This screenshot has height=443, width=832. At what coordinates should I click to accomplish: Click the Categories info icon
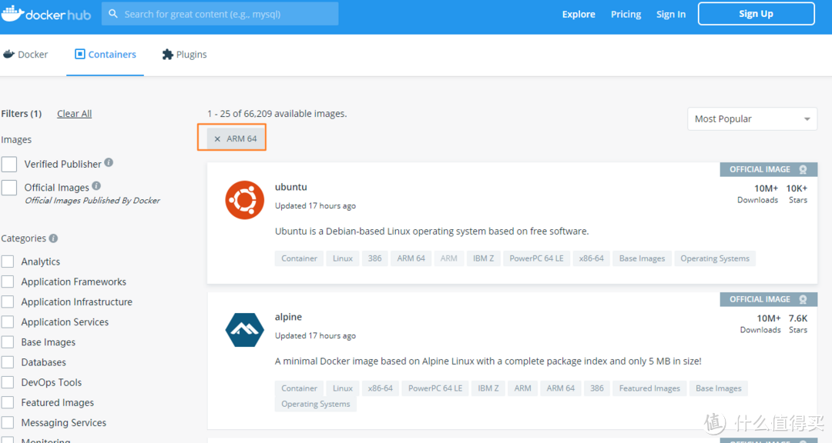[x=53, y=238]
